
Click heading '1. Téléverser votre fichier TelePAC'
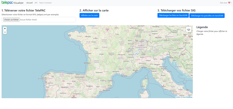[x=24, y=10]
